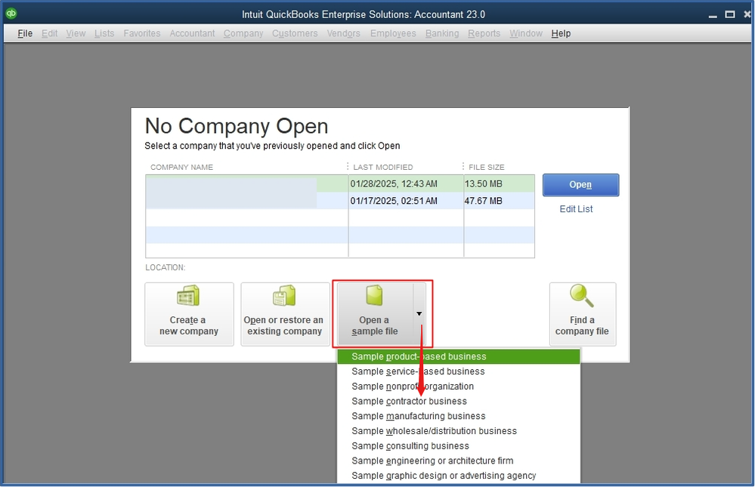The height and width of the screenshot is (487, 755).
Task: Select Sample wholesale/distribution business
Action: (459, 431)
